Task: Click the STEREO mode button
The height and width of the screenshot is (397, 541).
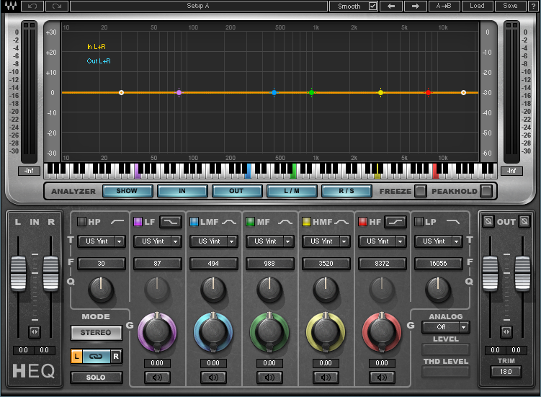Action: (x=97, y=332)
